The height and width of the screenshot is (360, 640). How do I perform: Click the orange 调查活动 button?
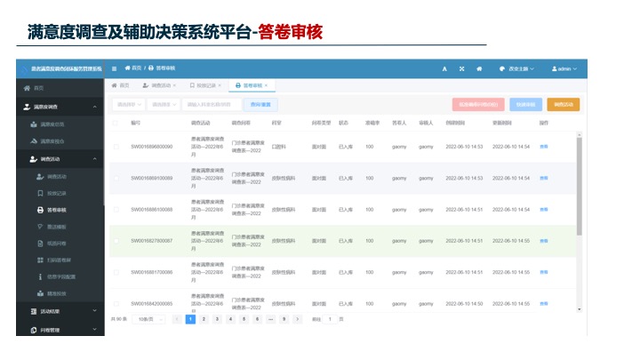(x=564, y=105)
